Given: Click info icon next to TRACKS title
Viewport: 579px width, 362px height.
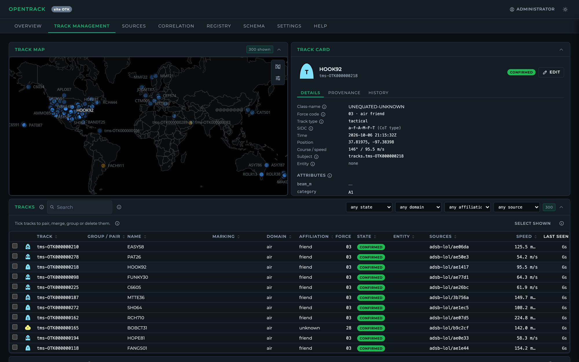Looking at the screenshot, I should pos(41,207).
